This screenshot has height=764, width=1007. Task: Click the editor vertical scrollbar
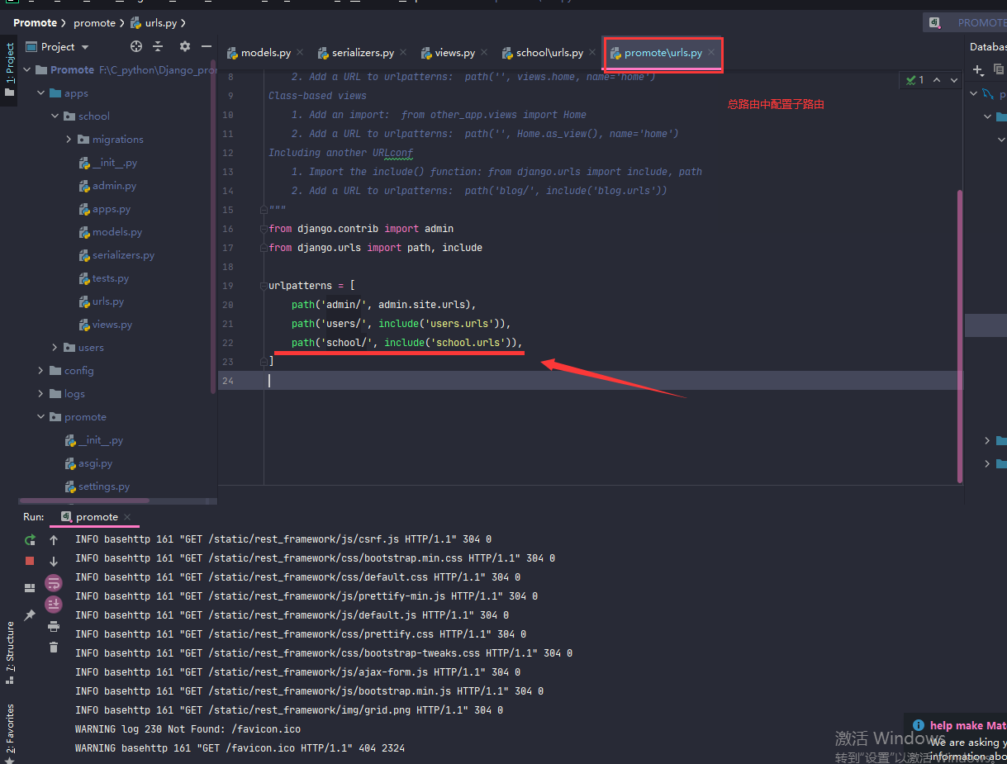(x=959, y=335)
